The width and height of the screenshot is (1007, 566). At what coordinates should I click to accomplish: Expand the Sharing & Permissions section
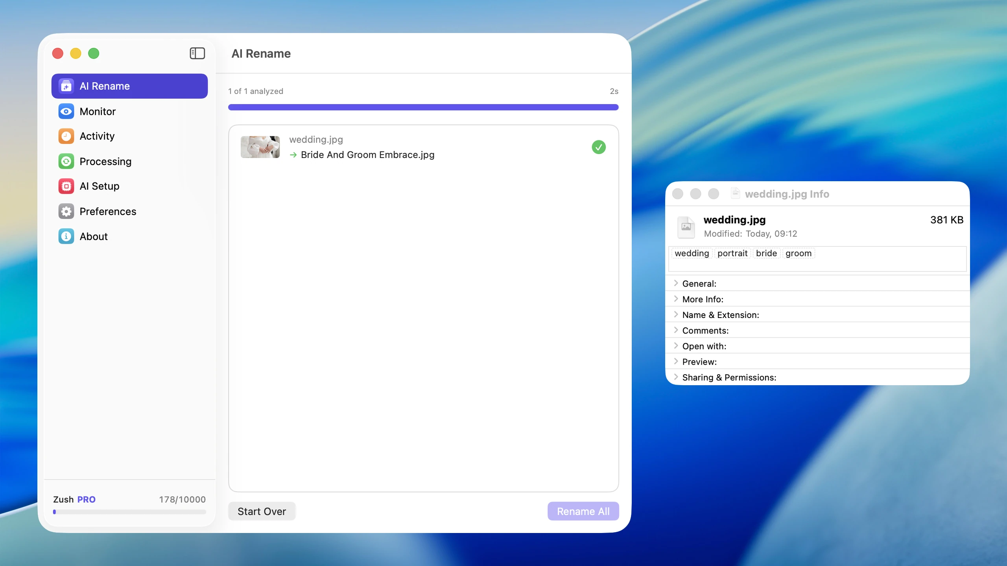pos(676,377)
